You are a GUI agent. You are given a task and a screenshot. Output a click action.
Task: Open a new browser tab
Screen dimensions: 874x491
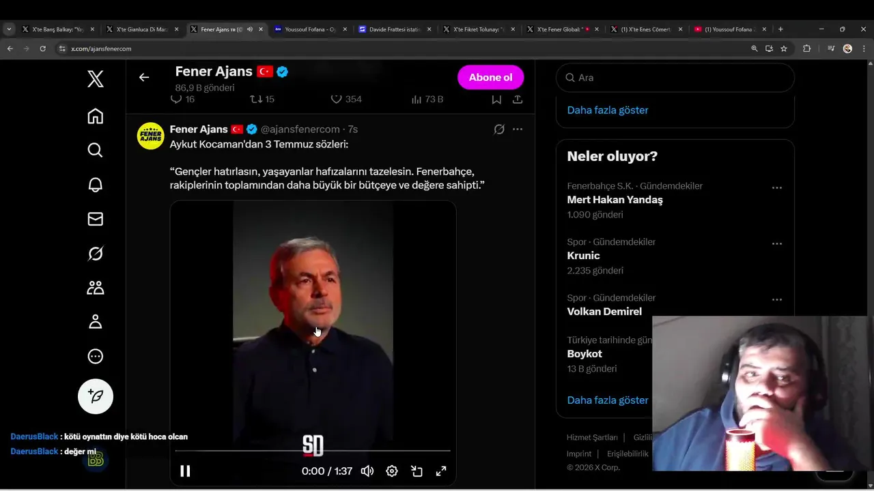click(780, 29)
